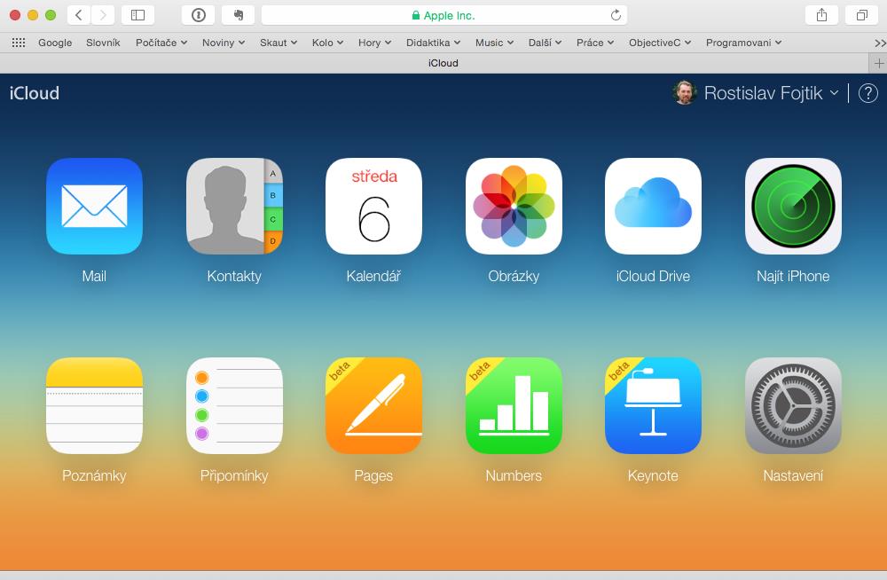
Task: Open the Safari share menu
Action: click(821, 15)
